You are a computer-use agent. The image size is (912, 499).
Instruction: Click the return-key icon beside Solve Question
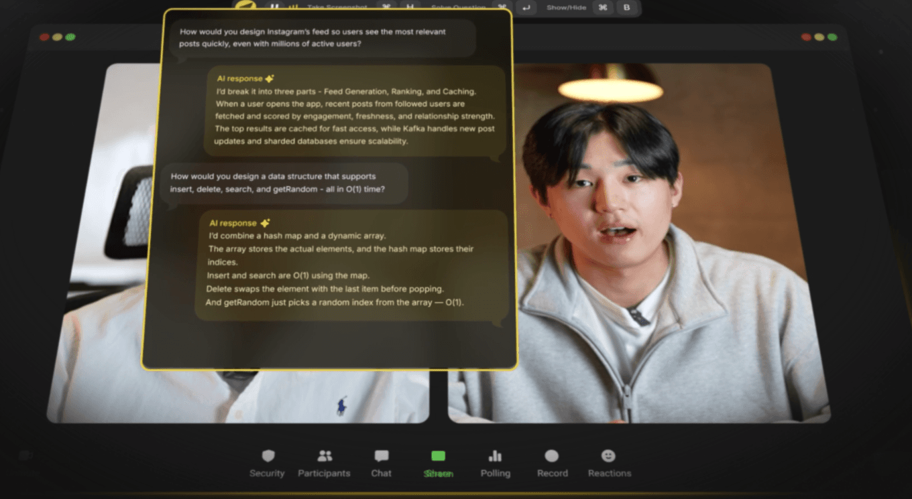coord(526,7)
